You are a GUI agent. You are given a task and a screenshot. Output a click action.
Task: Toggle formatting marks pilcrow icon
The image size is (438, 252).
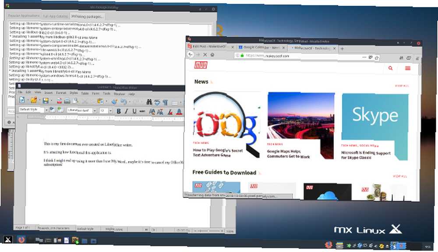click(166, 103)
